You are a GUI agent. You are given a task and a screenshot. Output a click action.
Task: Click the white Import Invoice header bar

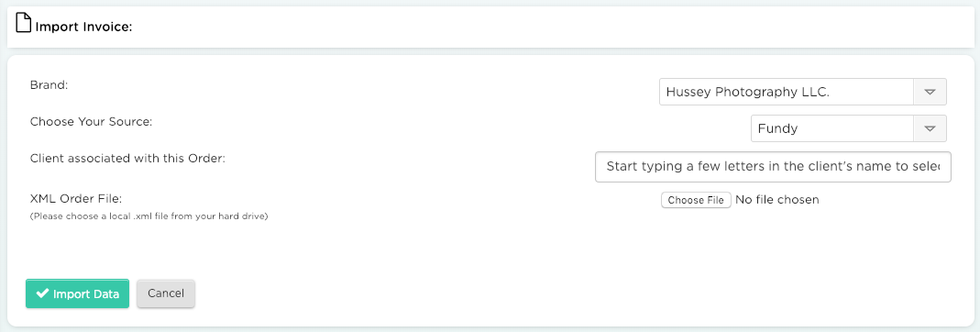pyautogui.click(x=490, y=27)
